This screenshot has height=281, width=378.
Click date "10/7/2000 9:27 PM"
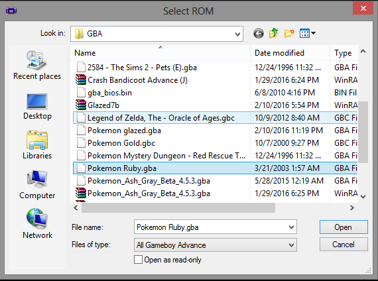(x=287, y=143)
